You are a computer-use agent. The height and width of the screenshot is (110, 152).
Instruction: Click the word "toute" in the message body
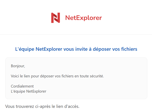pos(84,76)
